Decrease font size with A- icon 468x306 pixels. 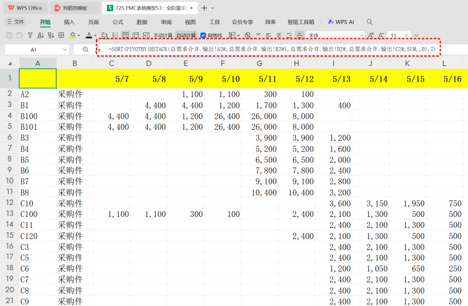(381, 36)
